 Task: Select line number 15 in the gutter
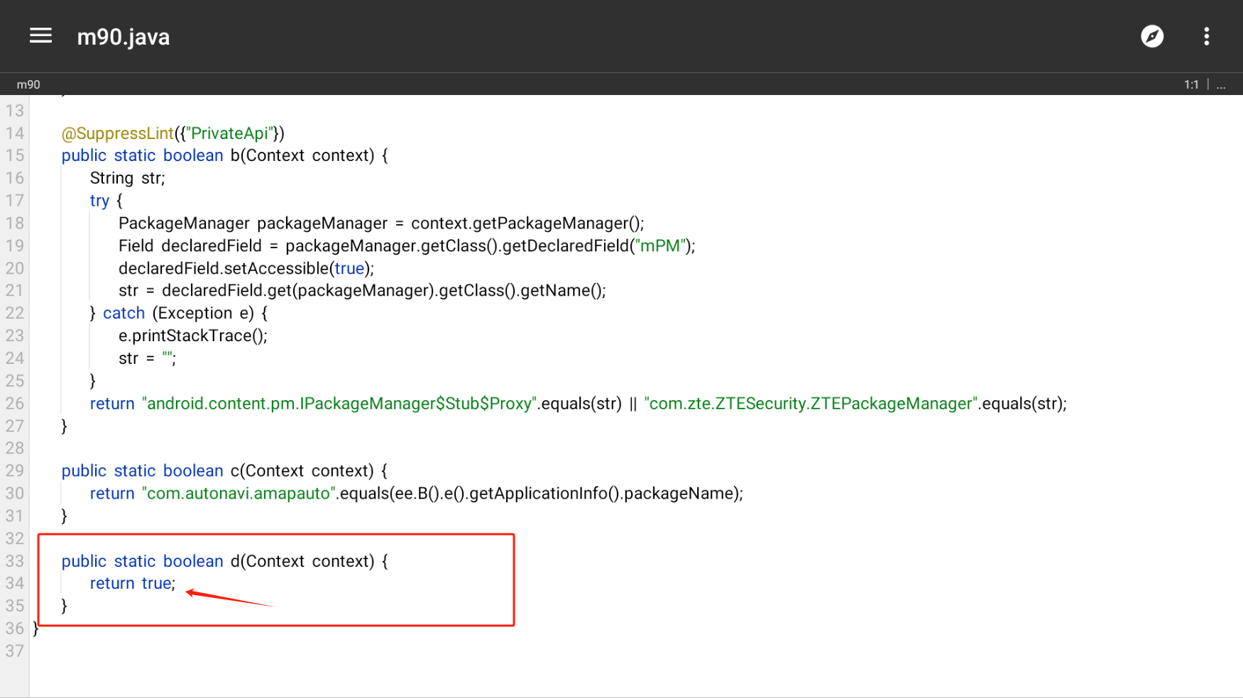tap(15, 155)
